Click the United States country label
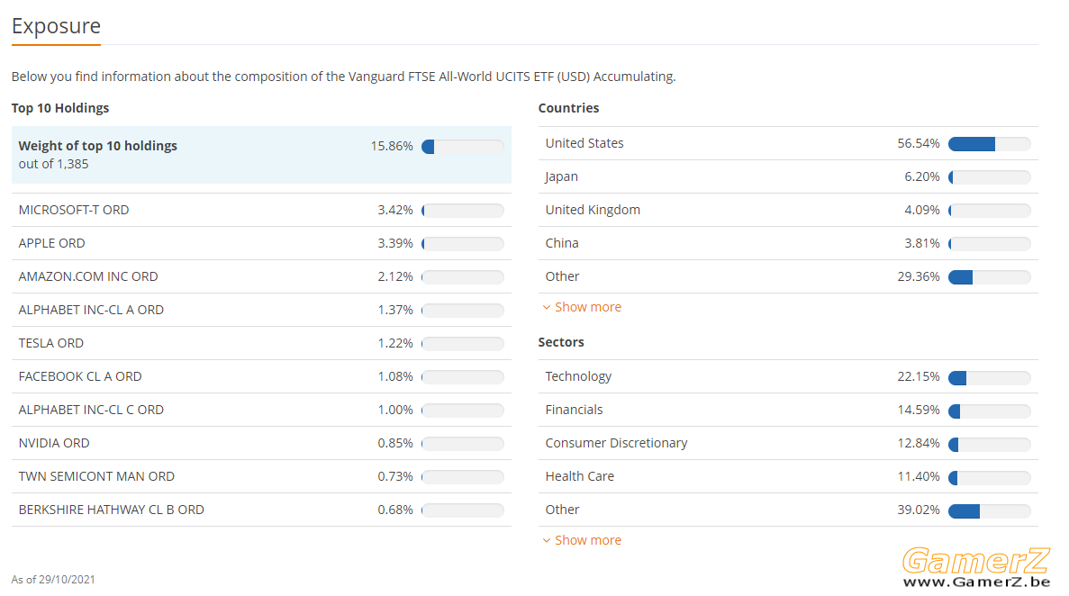Viewport: 1069px width, 596px height. 584,143
